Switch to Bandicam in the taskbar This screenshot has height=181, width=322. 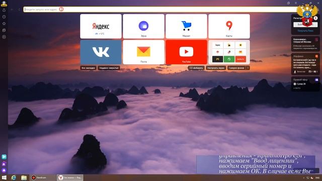pyautogui.click(x=43, y=177)
